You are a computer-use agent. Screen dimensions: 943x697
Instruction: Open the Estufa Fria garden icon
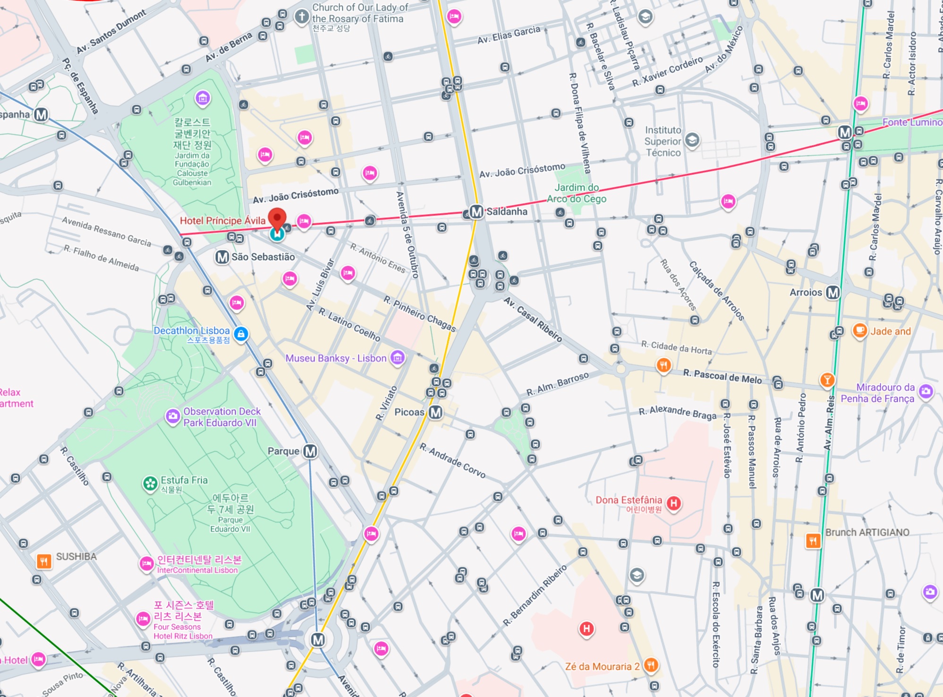coord(150,483)
